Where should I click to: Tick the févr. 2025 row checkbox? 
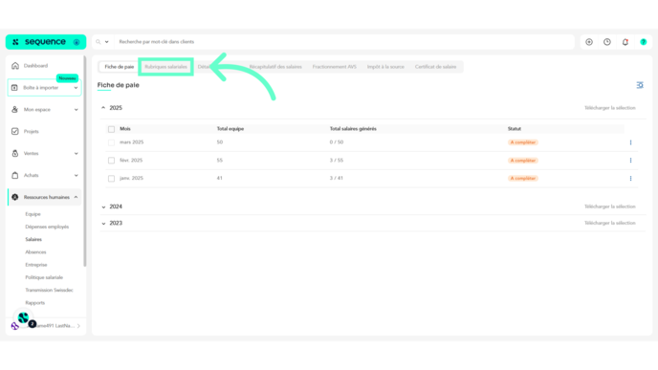click(x=111, y=161)
